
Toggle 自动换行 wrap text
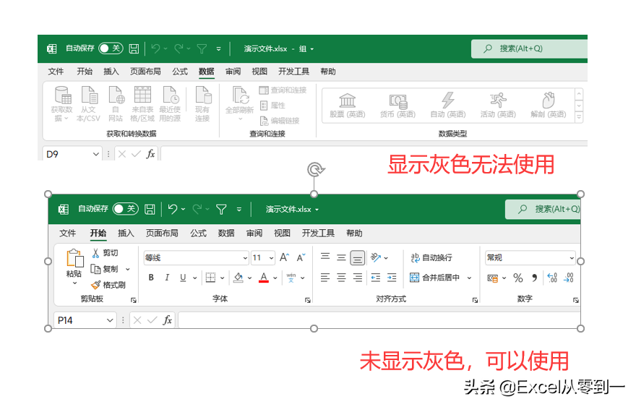[x=431, y=257]
